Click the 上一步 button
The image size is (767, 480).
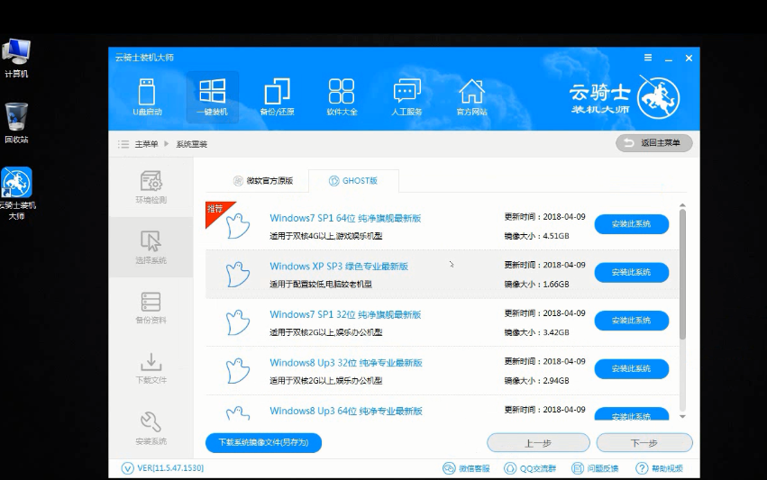(538, 443)
